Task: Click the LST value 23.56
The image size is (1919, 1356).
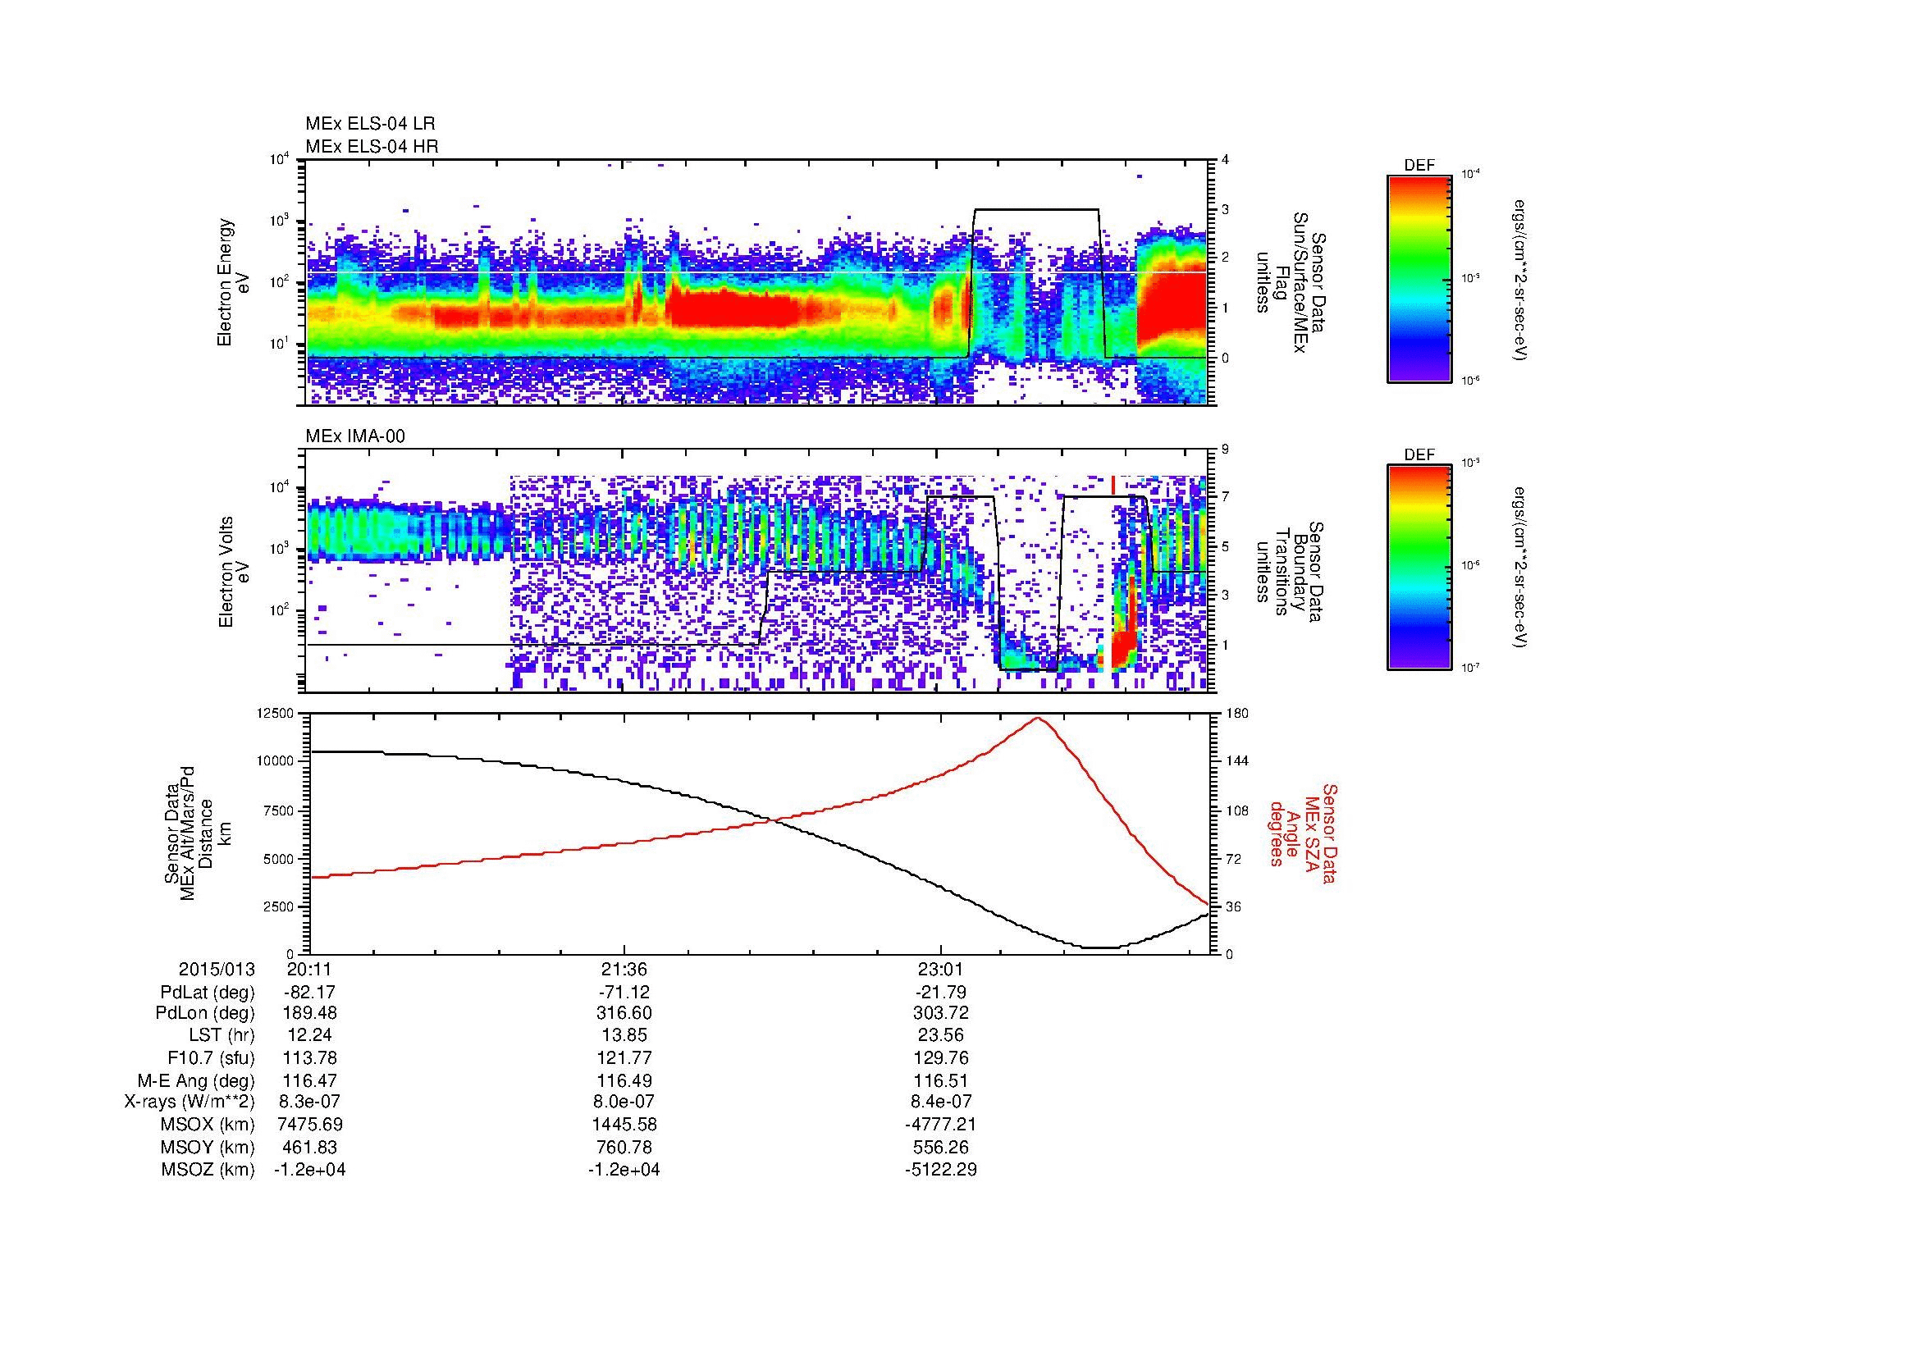Action: pos(941,1036)
